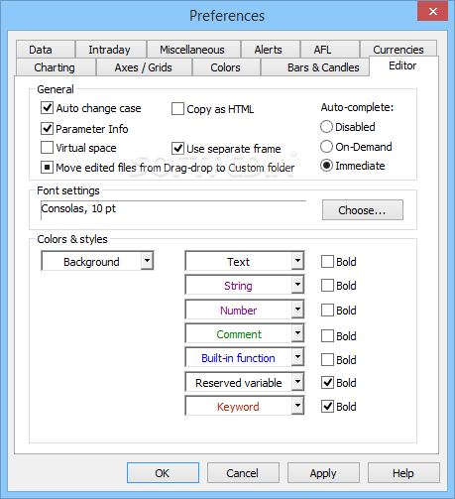This screenshot has width=455, height=499.
Task: Click Apply to save settings
Action: tap(323, 473)
